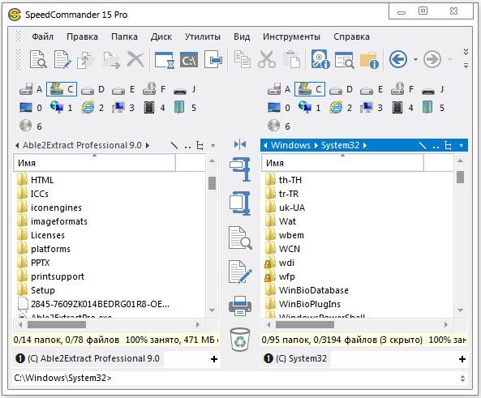
Task: Open the Вид menu
Action: pyautogui.click(x=242, y=36)
